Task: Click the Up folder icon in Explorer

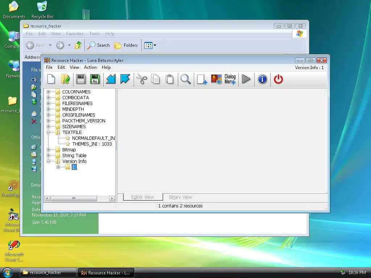Action: click(78, 45)
